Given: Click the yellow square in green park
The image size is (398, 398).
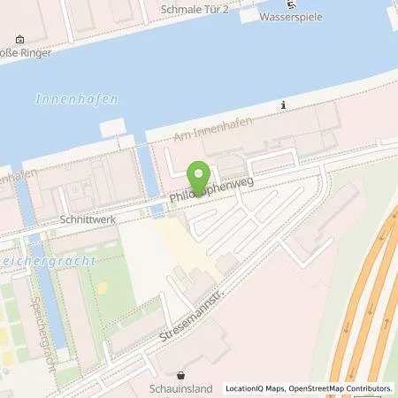Looking at the screenshot, I should [x=103, y=287].
